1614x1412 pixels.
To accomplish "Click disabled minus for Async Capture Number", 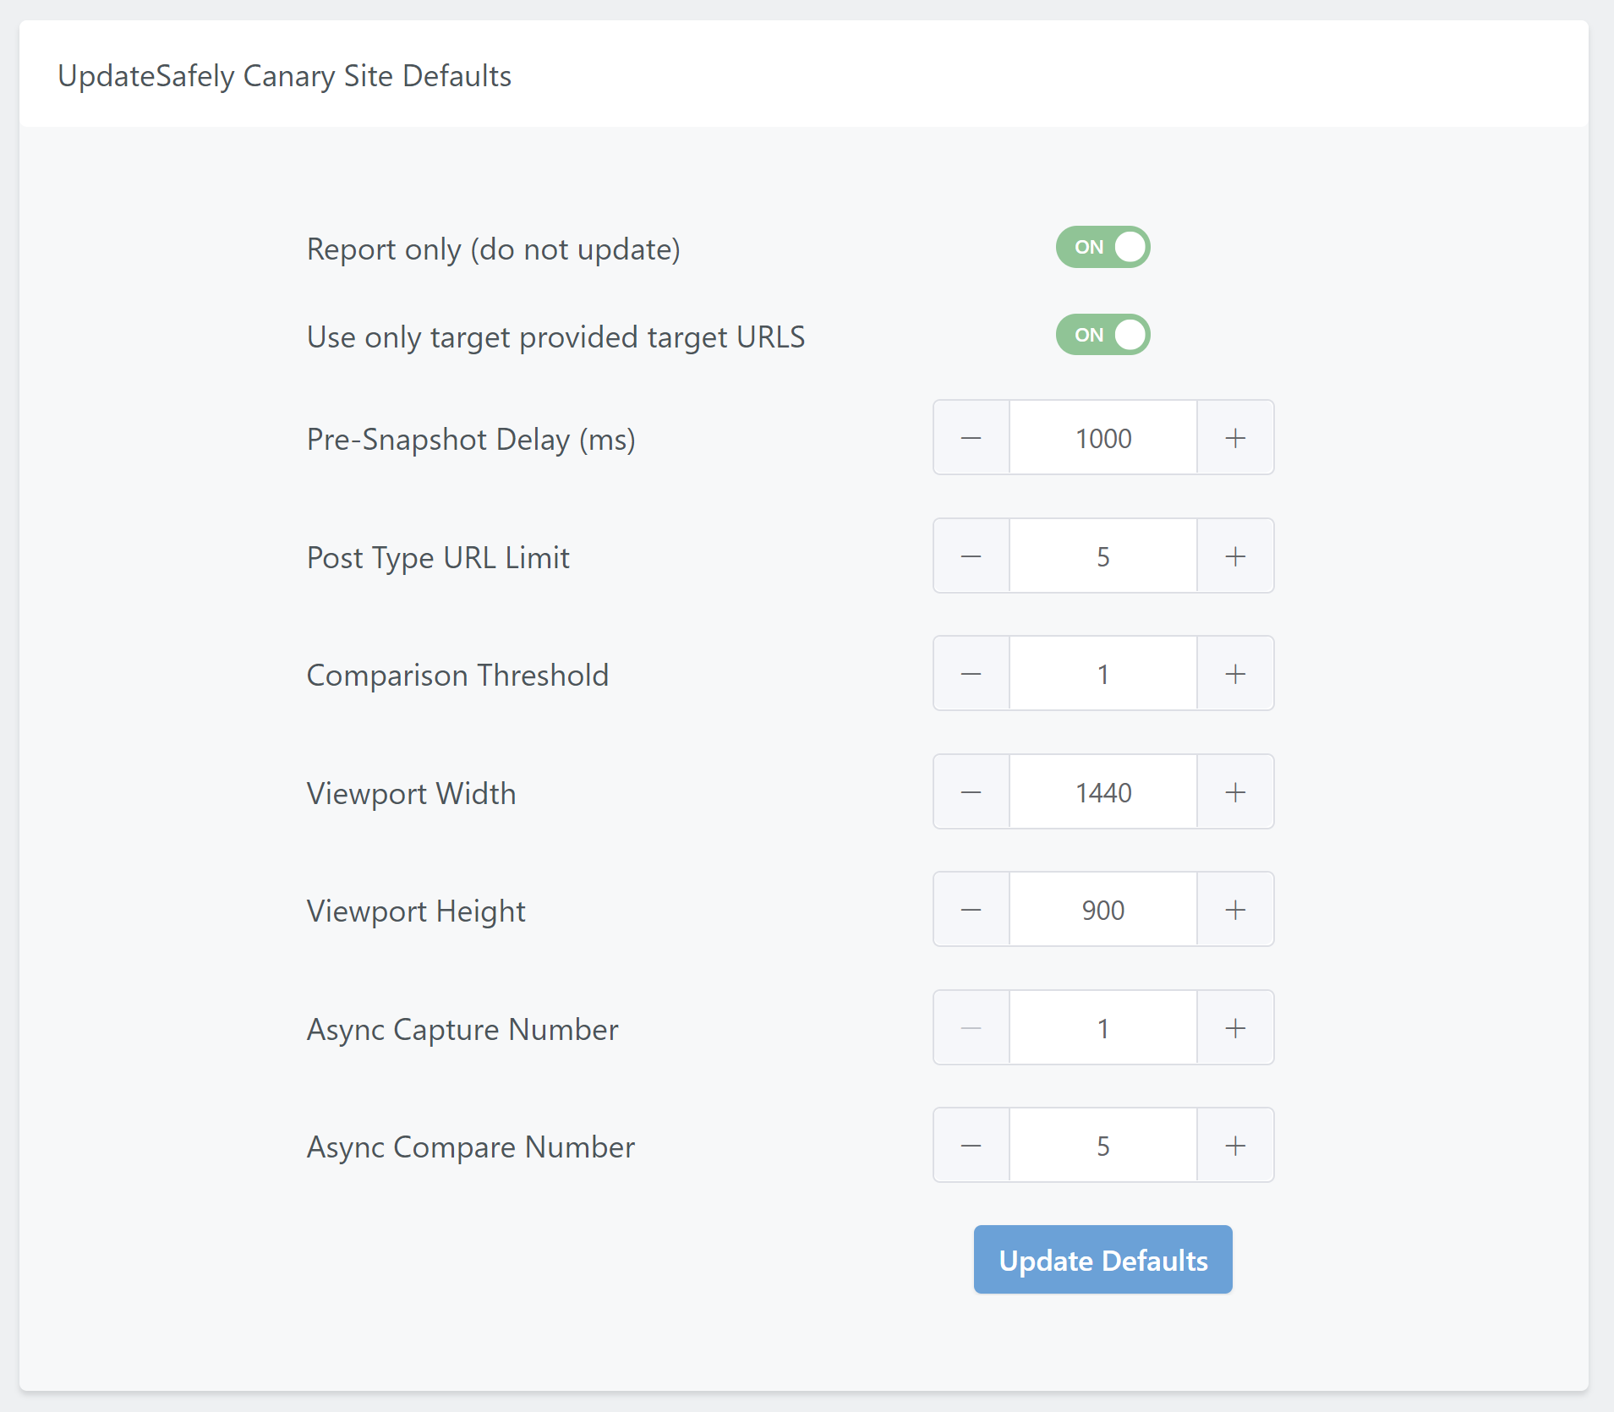I will (971, 1028).
